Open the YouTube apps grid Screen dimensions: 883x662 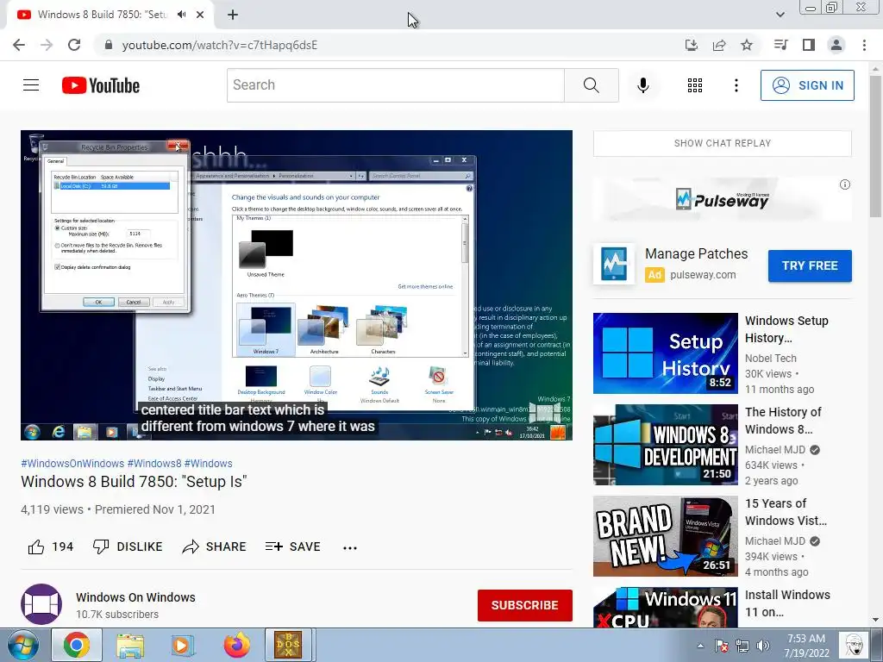695,85
